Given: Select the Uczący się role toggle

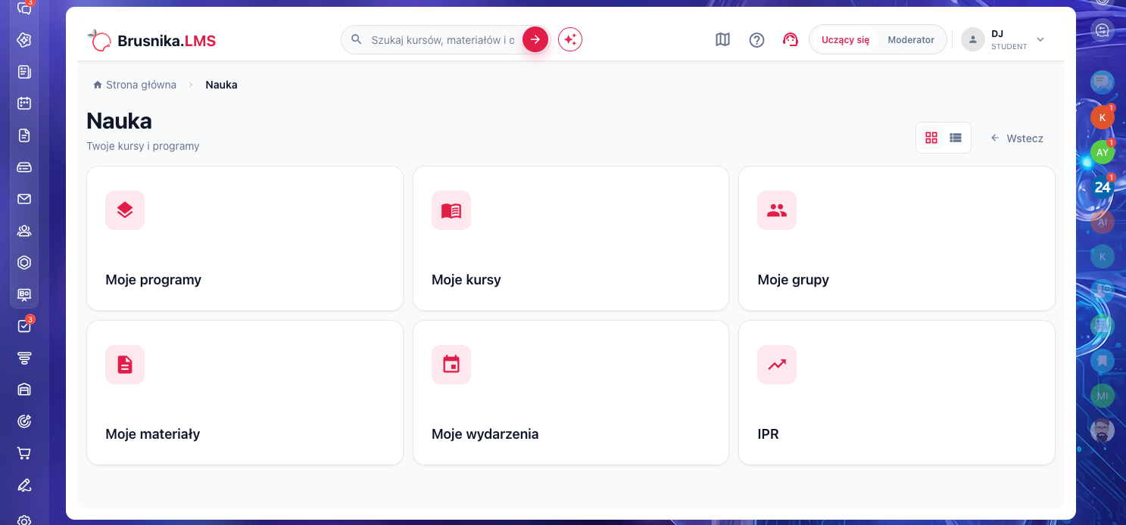Looking at the screenshot, I should (x=845, y=40).
